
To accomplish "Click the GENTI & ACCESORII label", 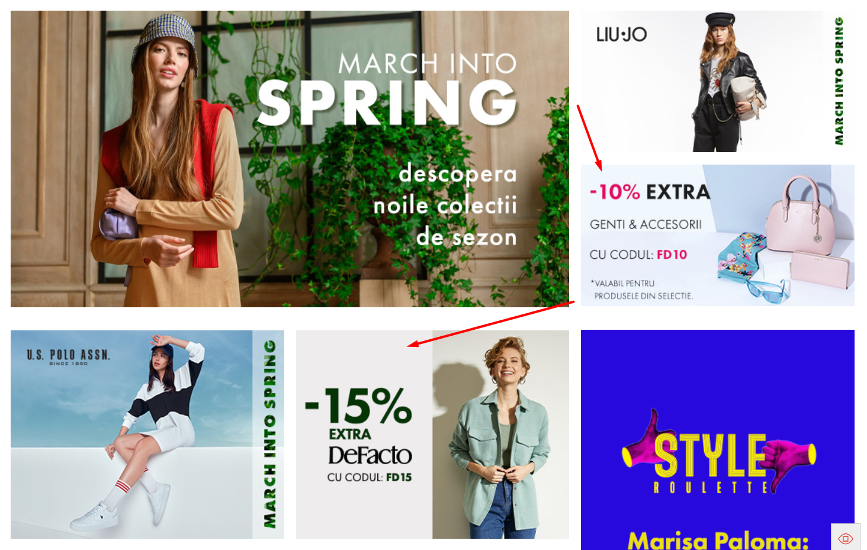I will click(x=646, y=224).
